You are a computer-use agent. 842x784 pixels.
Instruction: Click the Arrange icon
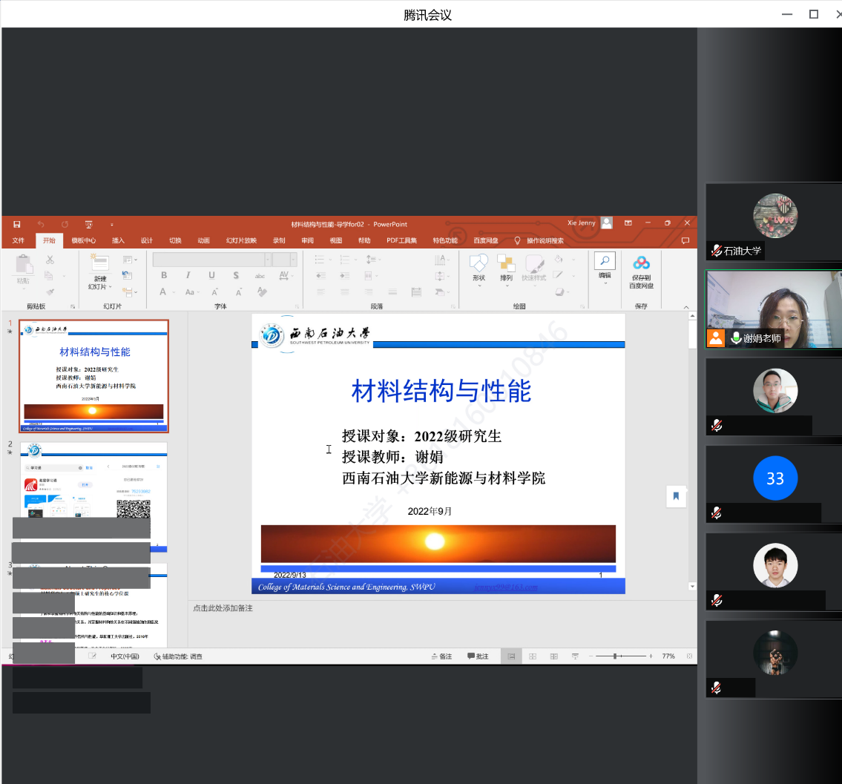[506, 264]
